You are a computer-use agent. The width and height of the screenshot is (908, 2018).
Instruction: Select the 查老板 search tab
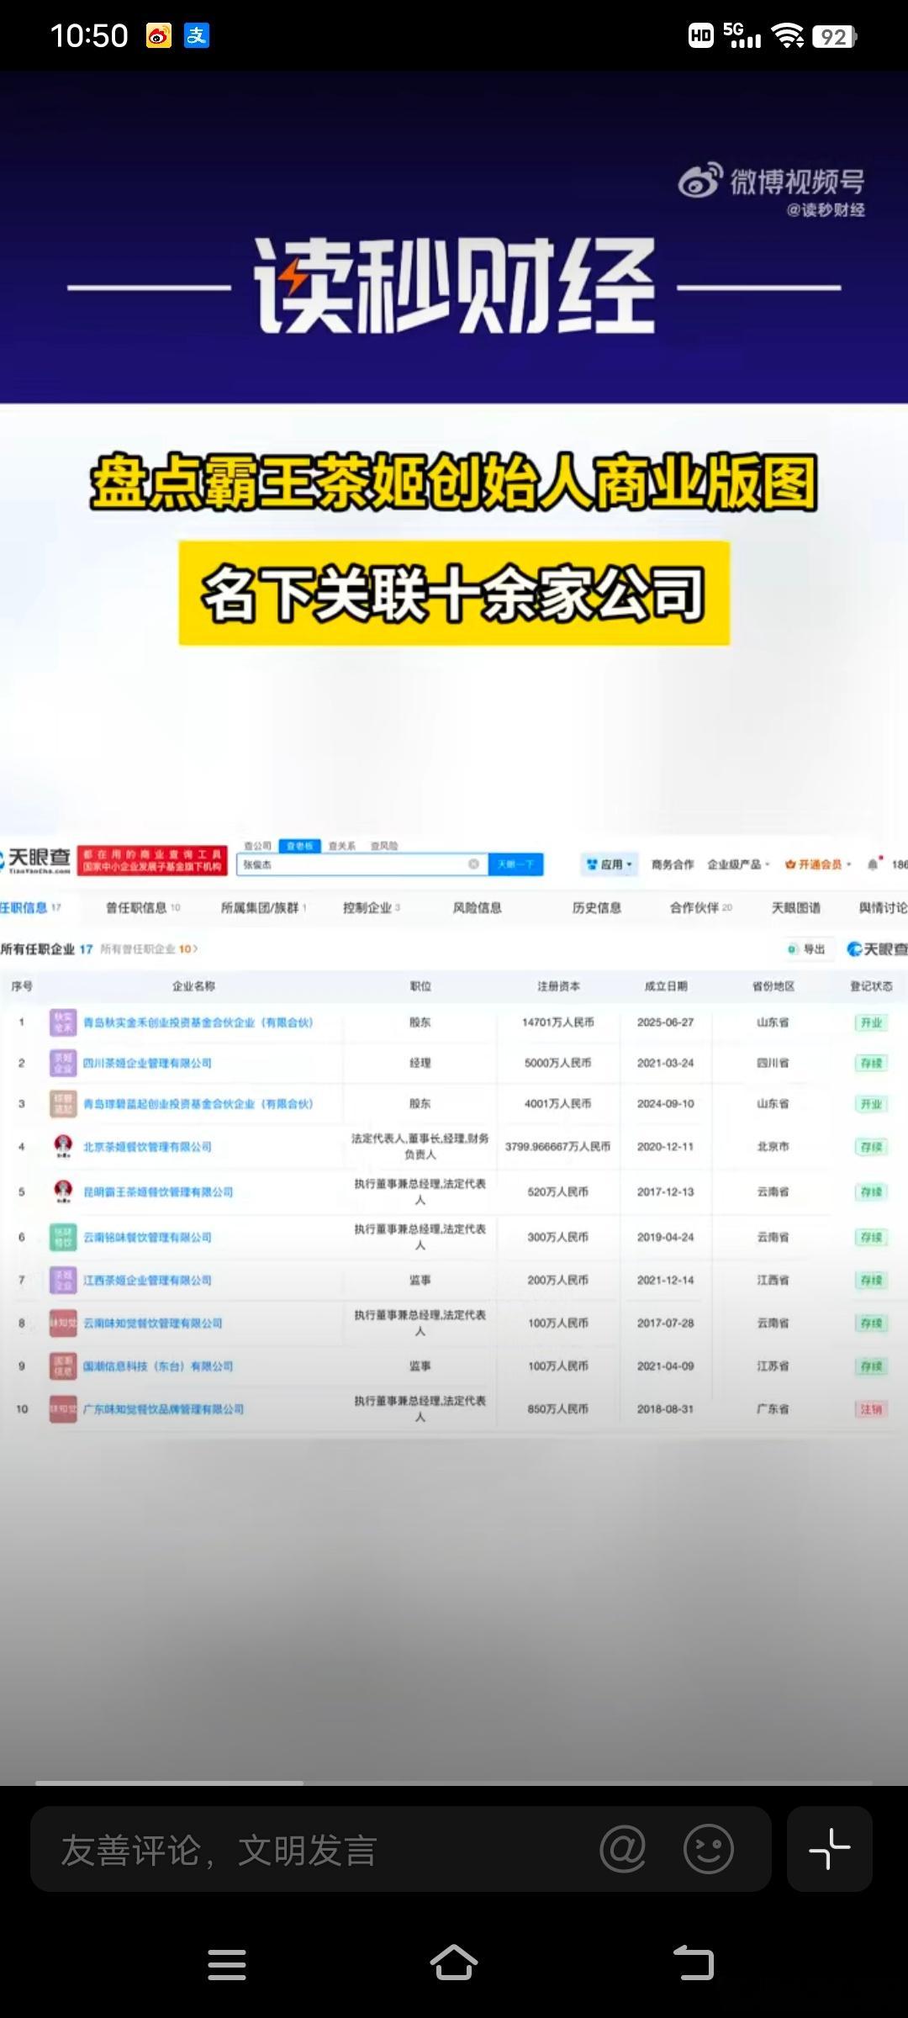point(300,845)
